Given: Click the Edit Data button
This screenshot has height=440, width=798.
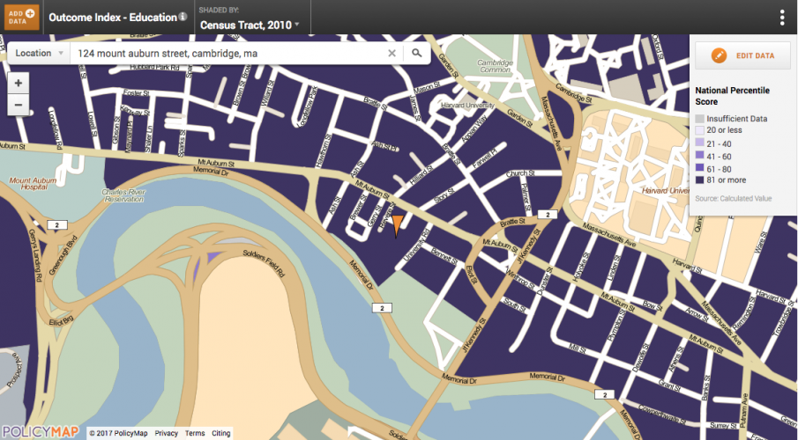Looking at the screenshot, I should pos(742,55).
